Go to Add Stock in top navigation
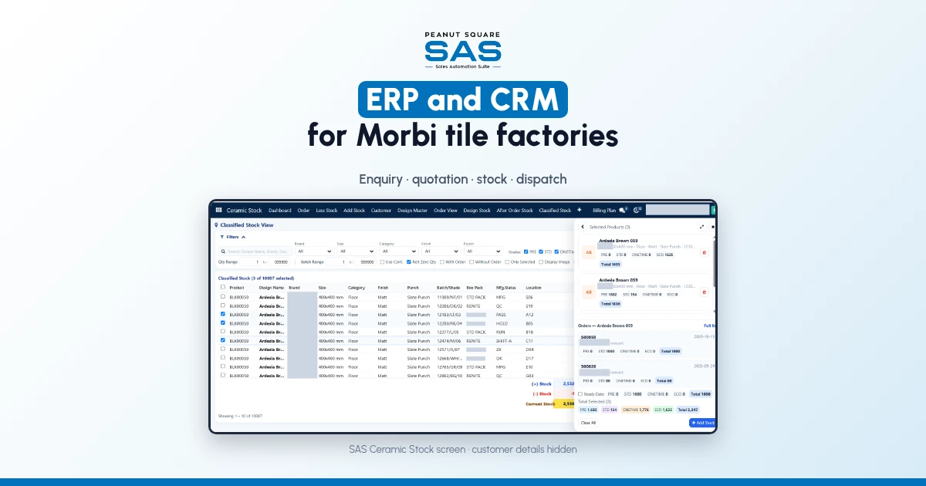Image resolution: width=926 pixels, height=486 pixels. pos(354,210)
